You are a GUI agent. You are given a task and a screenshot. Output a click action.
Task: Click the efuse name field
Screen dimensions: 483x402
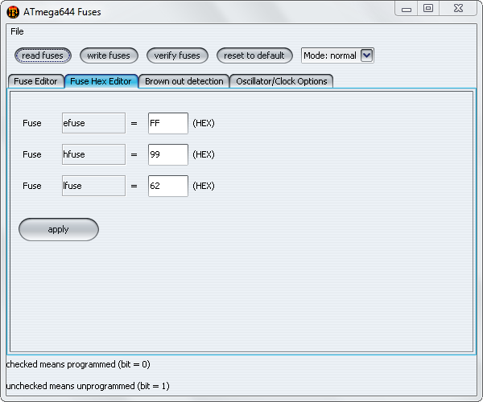[x=93, y=123]
